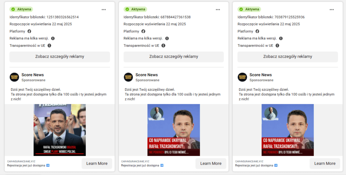This screenshot has height=175, width=346.
Task: Click the Facebook platform icon in ad 1251380326562514
Action: pyautogui.click(x=29, y=31)
